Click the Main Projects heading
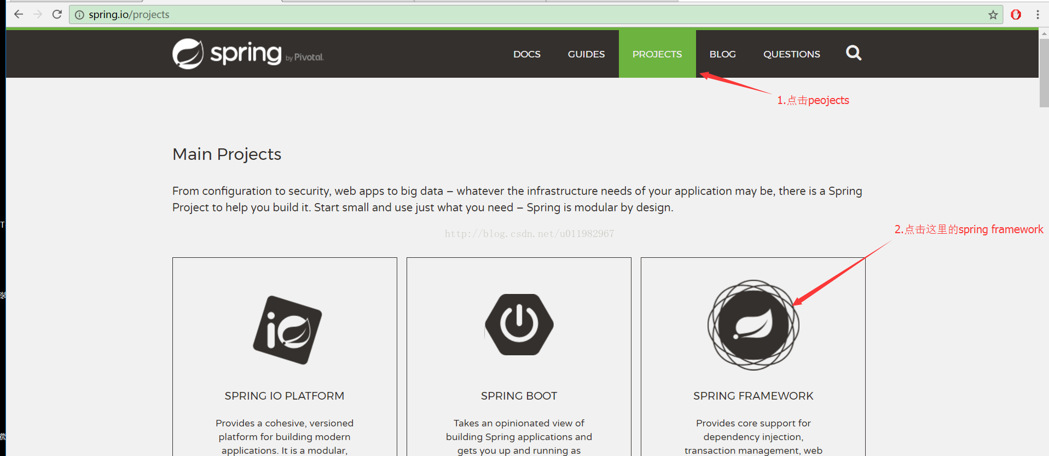Viewport: 1049px width, 456px height. [227, 154]
